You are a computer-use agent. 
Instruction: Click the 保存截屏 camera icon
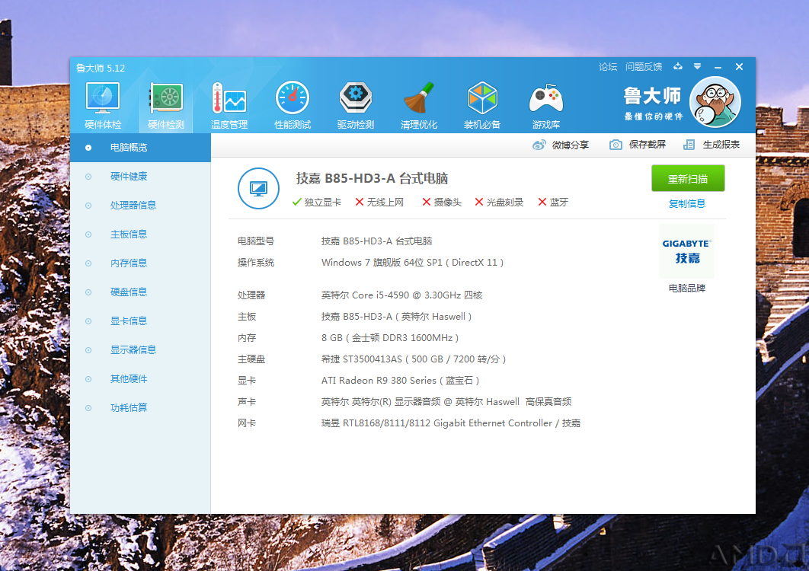(616, 145)
